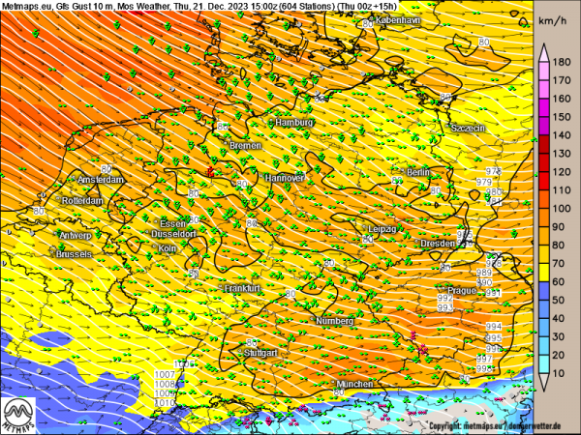
Task: Click the Frankfurt city marker
Action: point(221,288)
